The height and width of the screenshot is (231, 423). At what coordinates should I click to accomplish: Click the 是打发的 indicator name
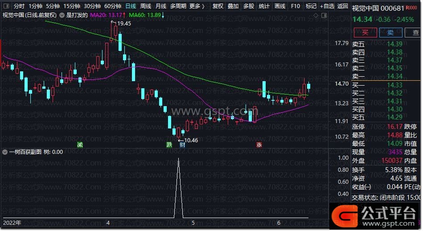click(77, 15)
